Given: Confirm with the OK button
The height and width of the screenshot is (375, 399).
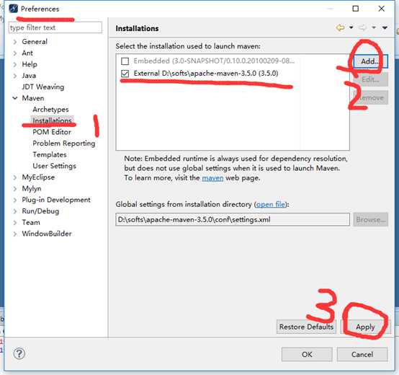Looking at the screenshot, I should [307, 354].
